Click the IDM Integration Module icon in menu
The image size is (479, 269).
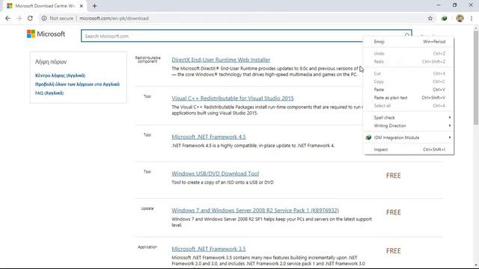click(368, 137)
